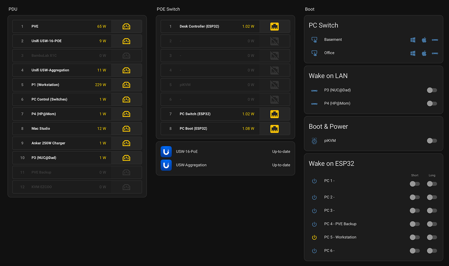Switch on PVE Backup outlet plug icon
449x266 pixels.
point(126,172)
